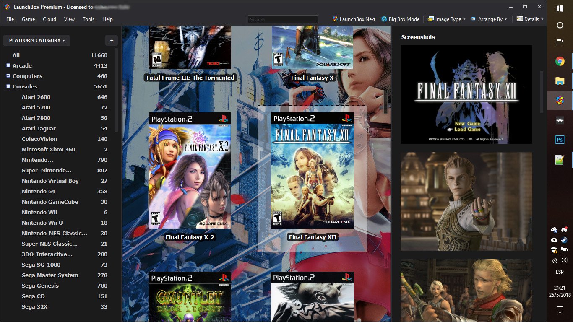Open the Cloud menu
This screenshot has height=322, width=573.
(x=49, y=19)
